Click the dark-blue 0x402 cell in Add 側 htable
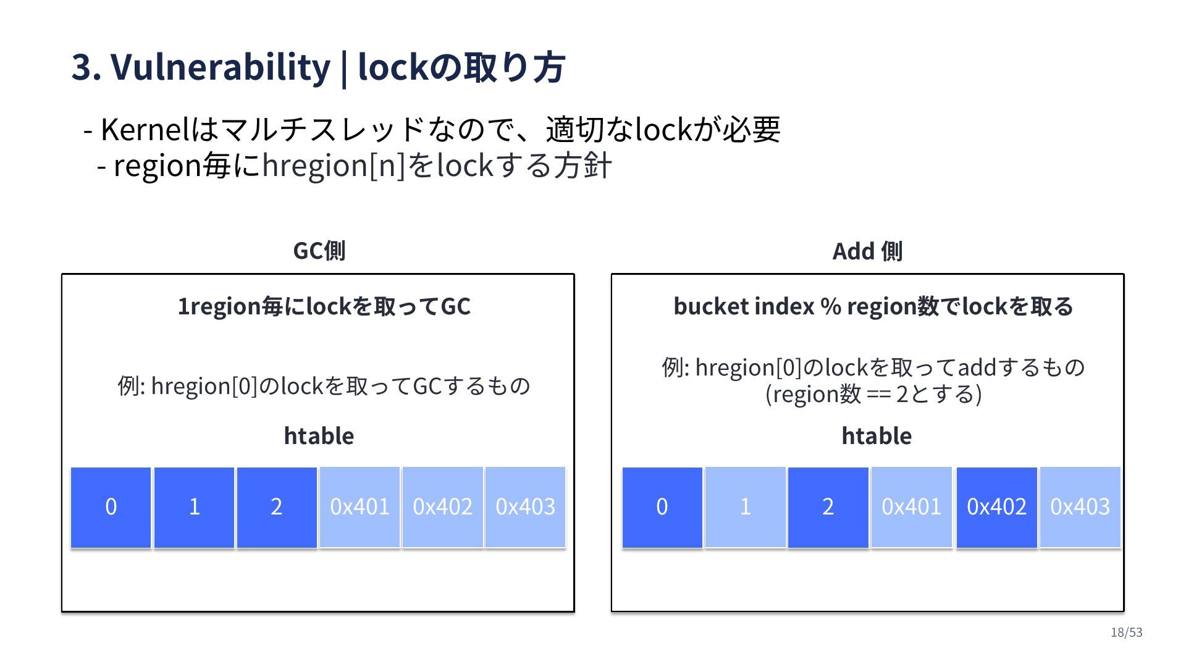The image size is (1186, 667). 996,507
